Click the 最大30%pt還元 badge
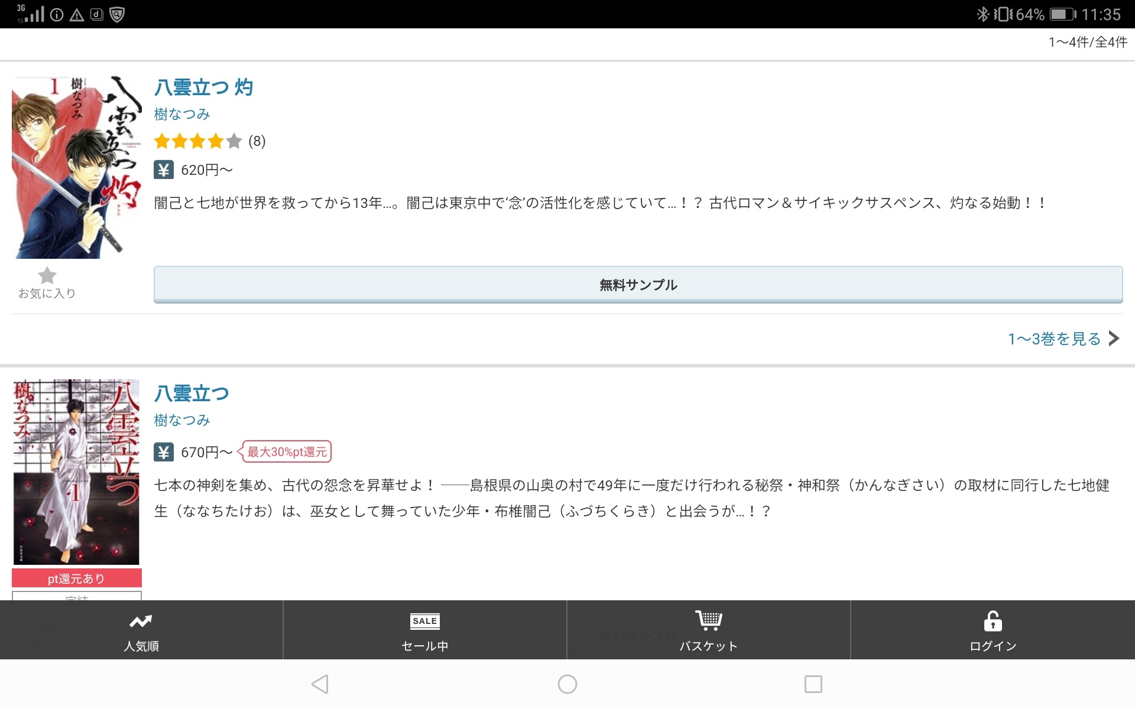Viewport: 1135px width, 709px height. click(x=286, y=452)
